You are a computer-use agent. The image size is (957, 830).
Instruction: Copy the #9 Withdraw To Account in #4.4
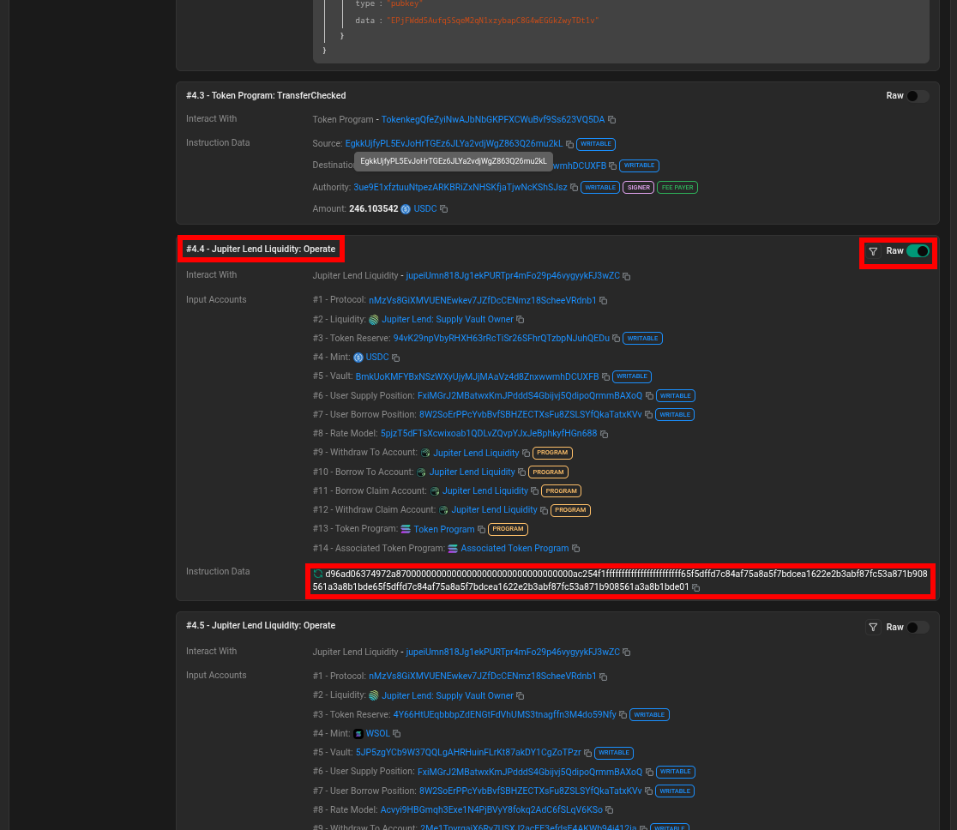coord(526,453)
